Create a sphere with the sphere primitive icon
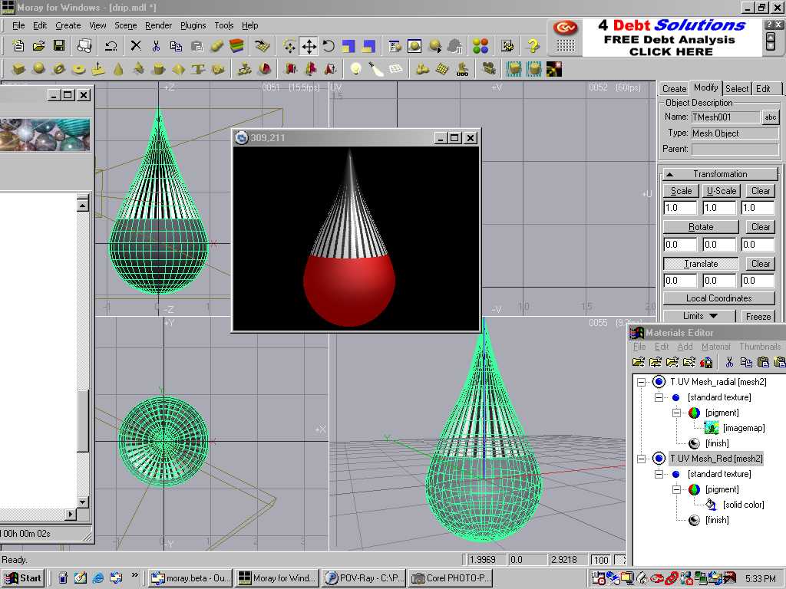The image size is (786, 589). point(38,69)
